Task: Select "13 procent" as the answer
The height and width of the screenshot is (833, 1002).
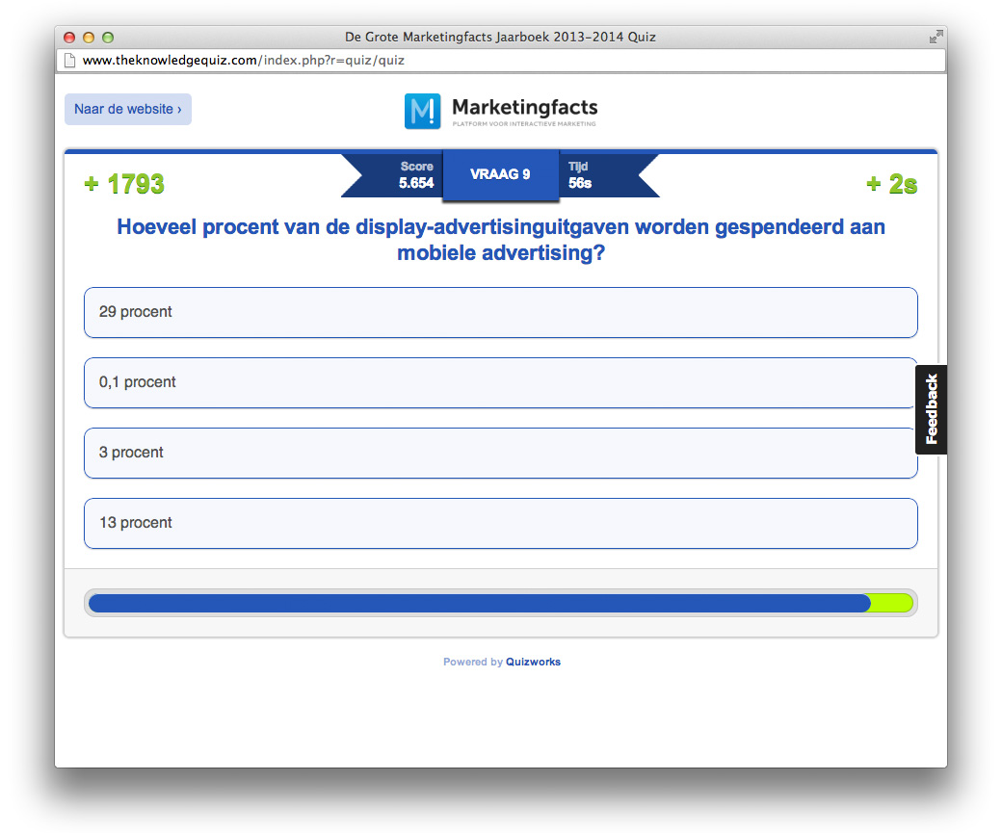Action: [500, 523]
